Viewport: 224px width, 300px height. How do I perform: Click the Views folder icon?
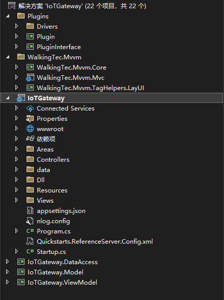(30, 200)
